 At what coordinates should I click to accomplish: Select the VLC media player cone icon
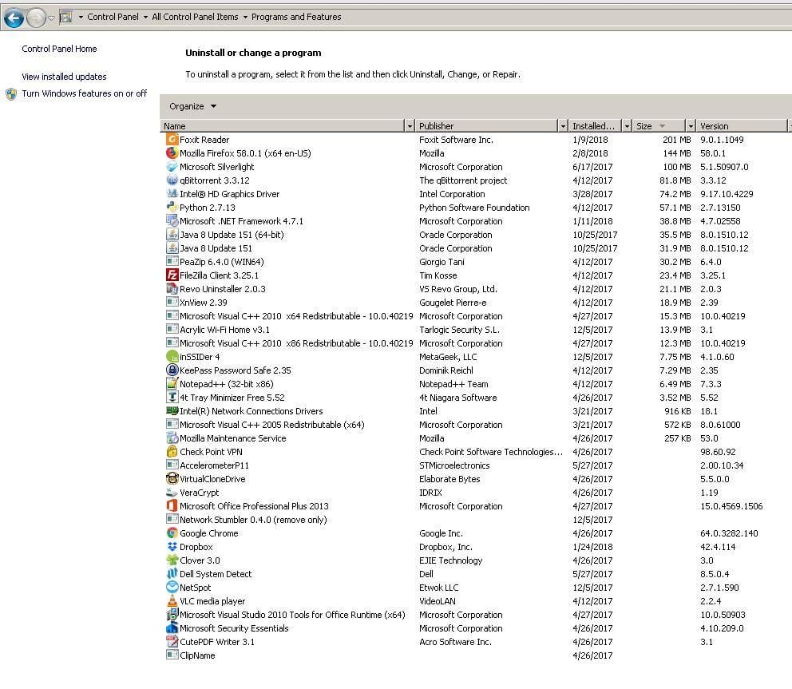coord(172,600)
